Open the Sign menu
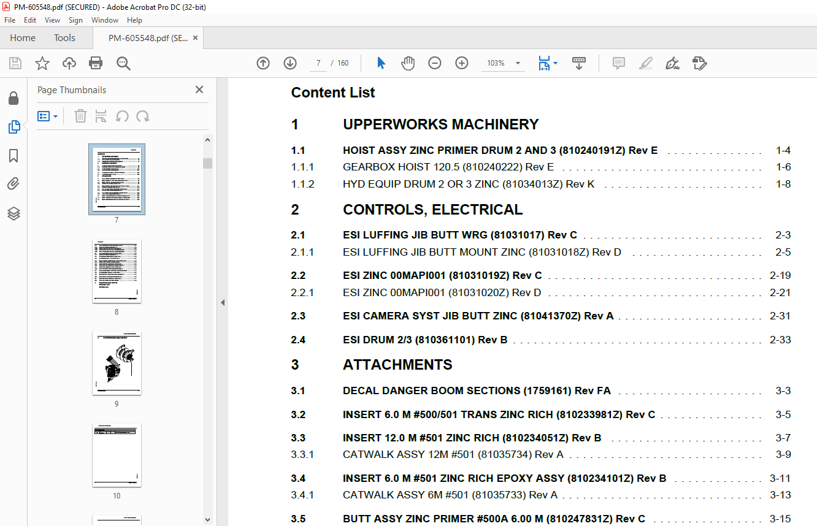This screenshot has width=817, height=526. click(75, 20)
